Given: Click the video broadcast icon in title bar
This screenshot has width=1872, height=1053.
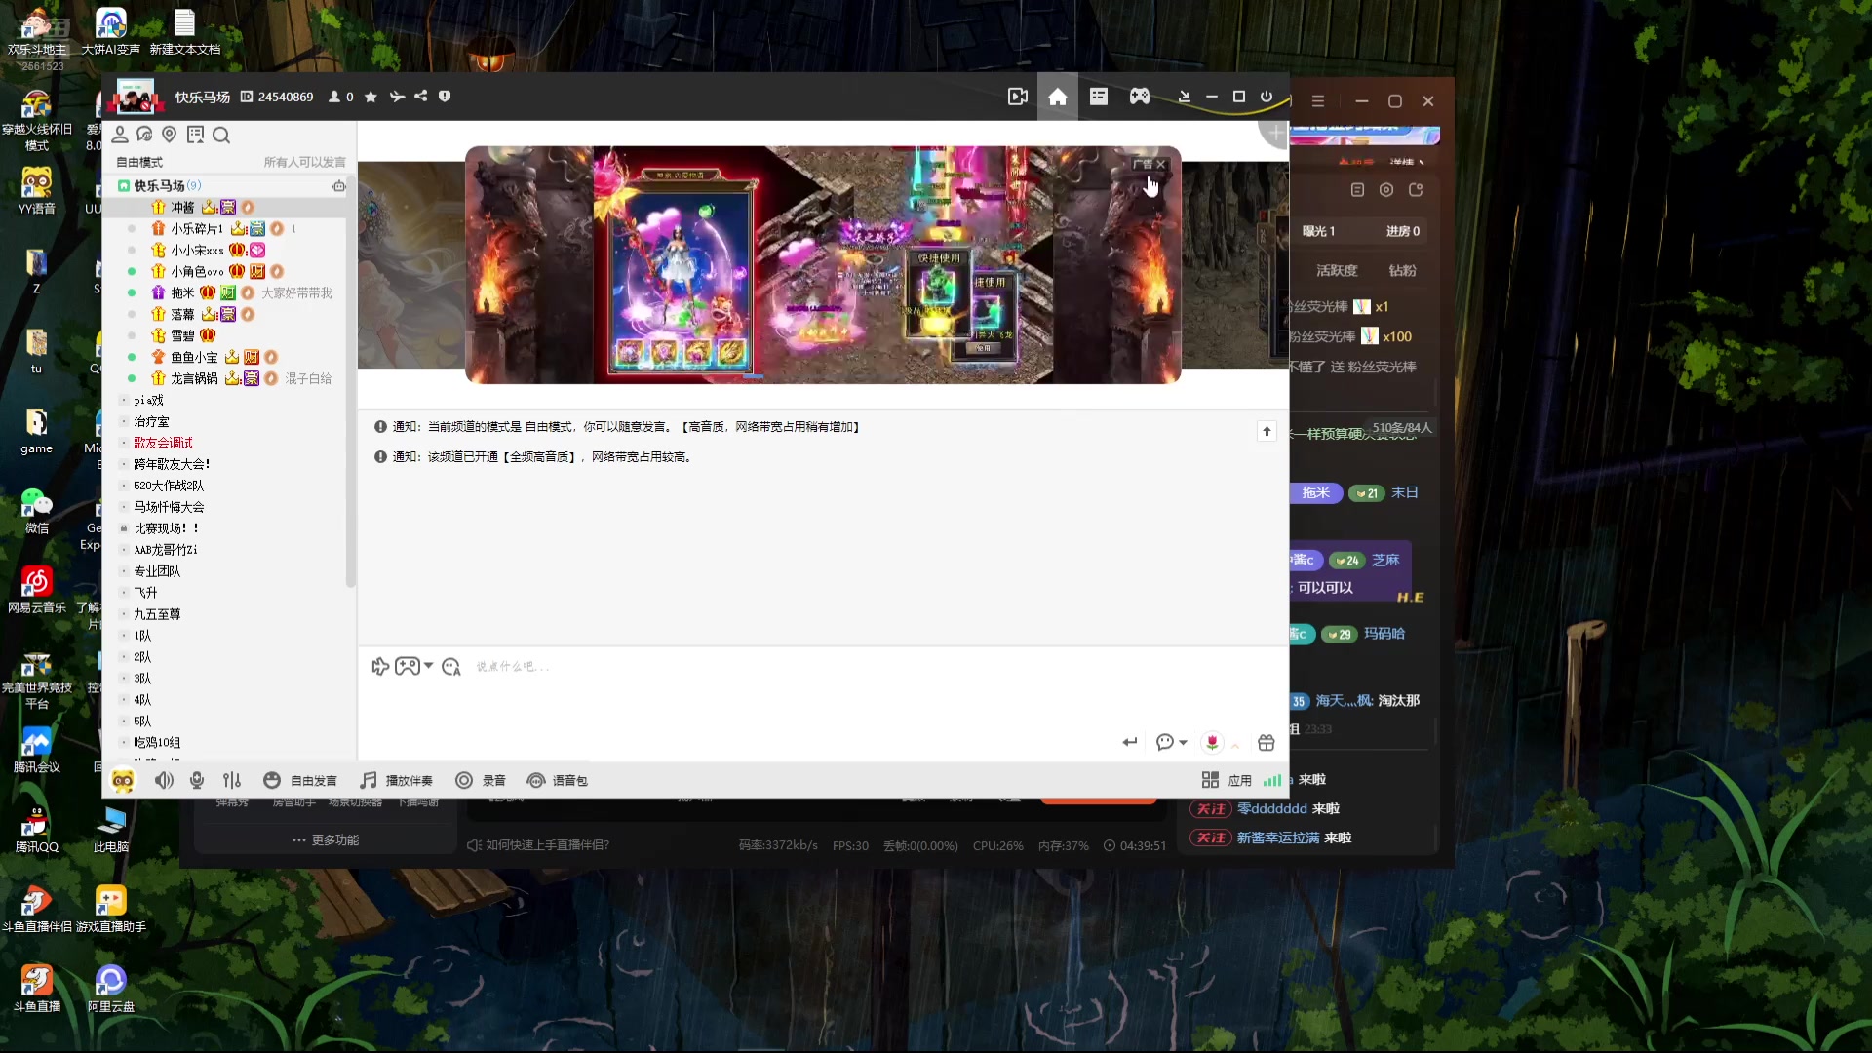Looking at the screenshot, I should click(1017, 97).
